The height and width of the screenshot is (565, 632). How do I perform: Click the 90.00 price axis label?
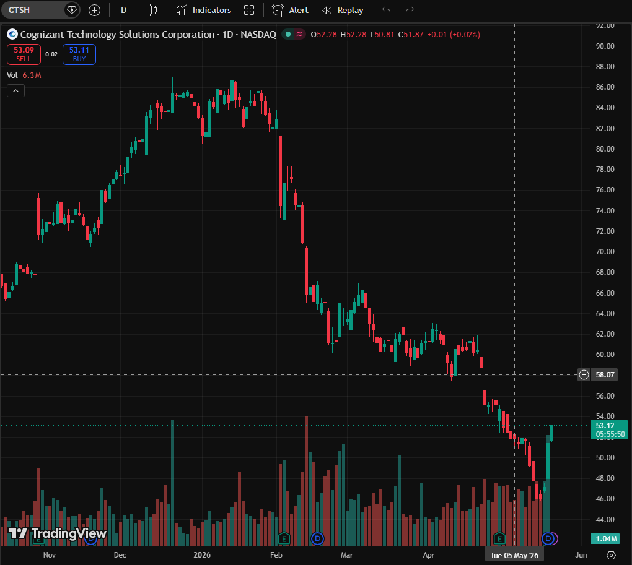[x=605, y=46]
